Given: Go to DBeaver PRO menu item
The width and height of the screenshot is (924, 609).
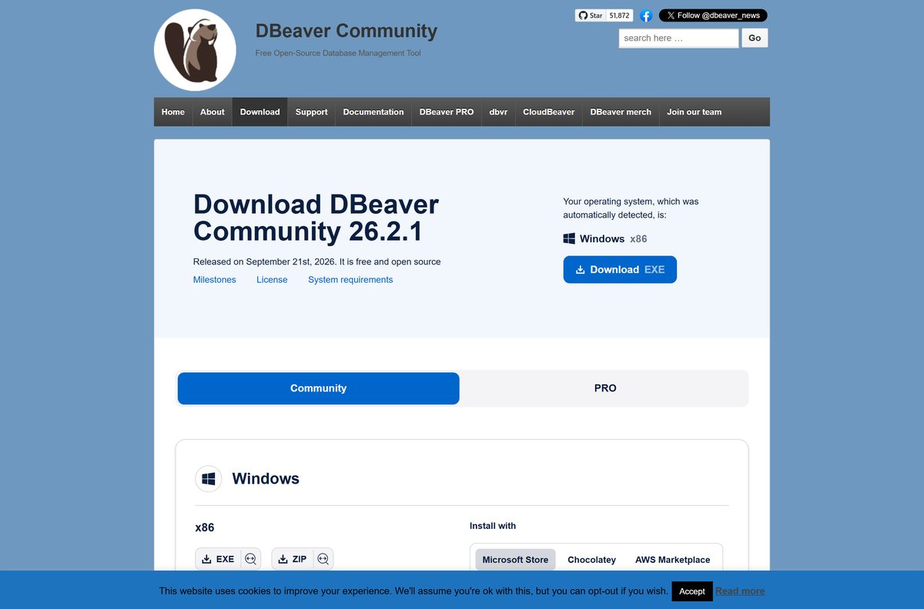Looking at the screenshot, I should [447, 111].
